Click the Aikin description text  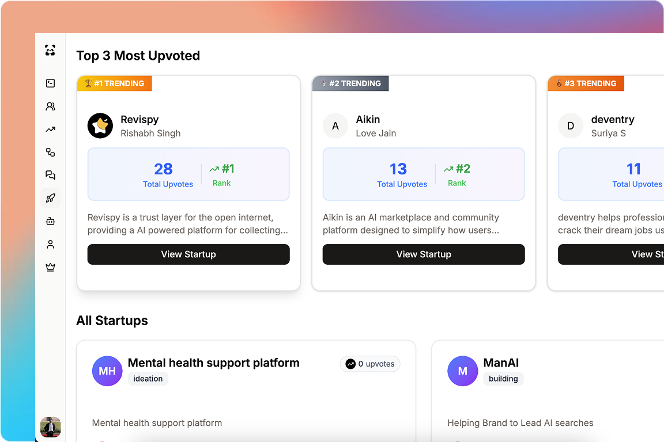[x=411, y=224]
